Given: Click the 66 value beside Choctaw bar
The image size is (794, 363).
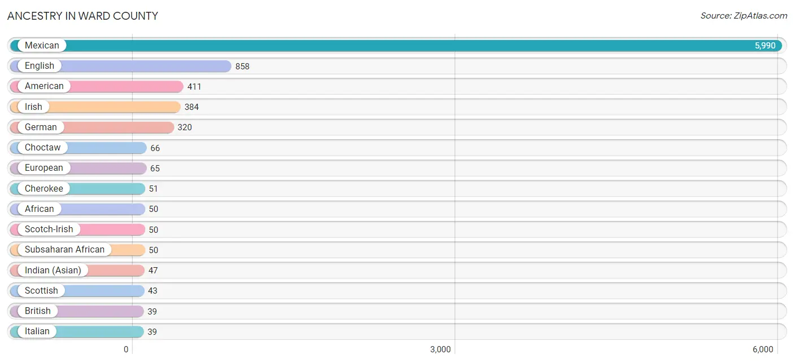Looking at the screenshot, I should [x=155, y=148].
